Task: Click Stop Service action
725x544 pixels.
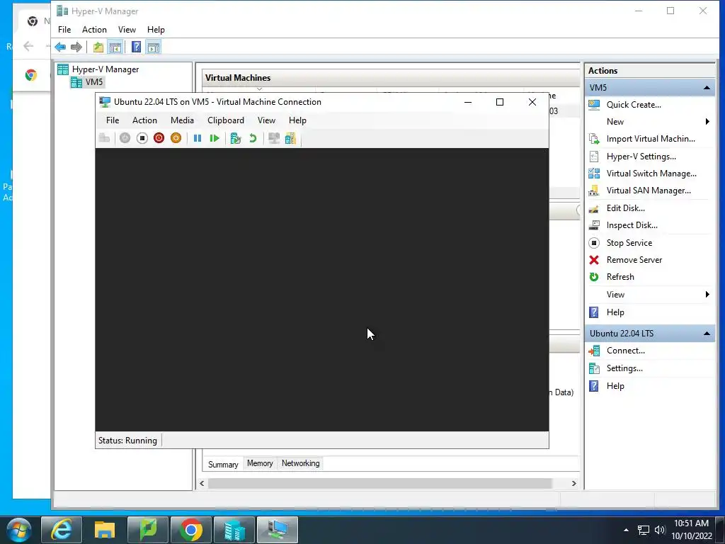Action: (629, 243)
